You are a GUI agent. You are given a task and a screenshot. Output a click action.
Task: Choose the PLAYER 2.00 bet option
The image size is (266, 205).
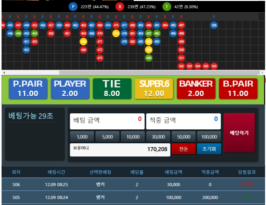click(x=70, y=89)
